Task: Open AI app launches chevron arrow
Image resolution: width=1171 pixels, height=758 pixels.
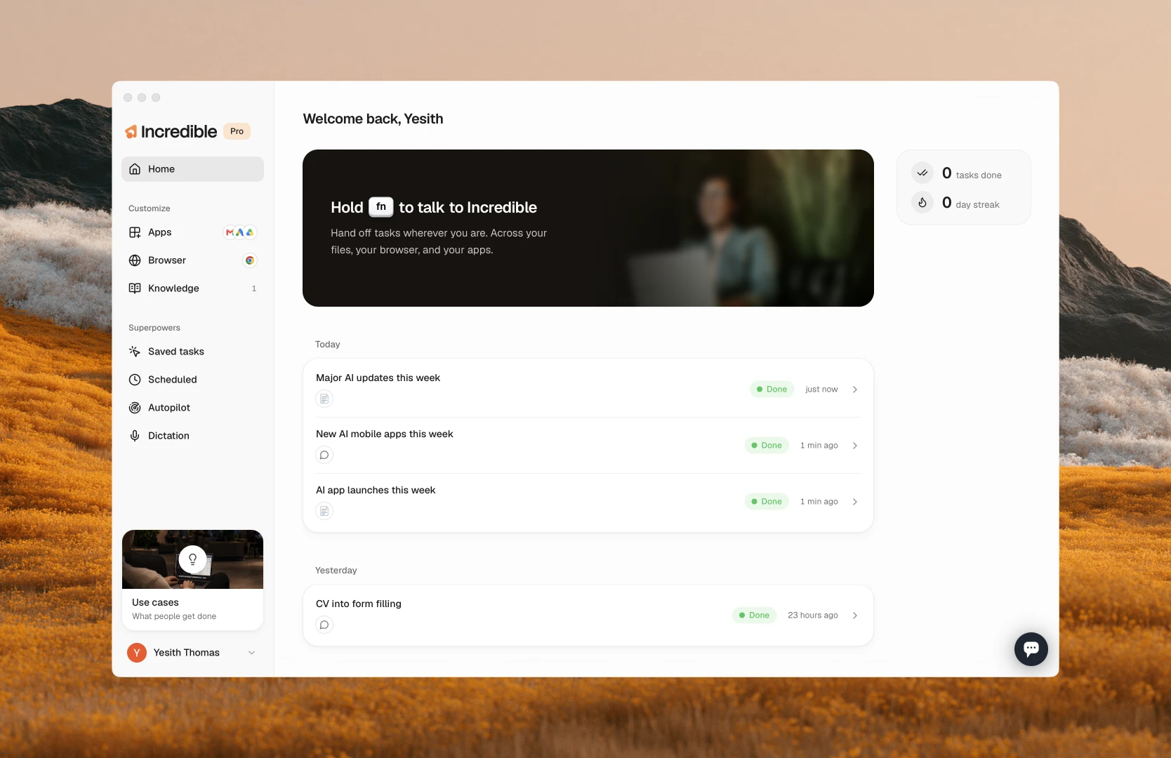Action: (855, 502)
